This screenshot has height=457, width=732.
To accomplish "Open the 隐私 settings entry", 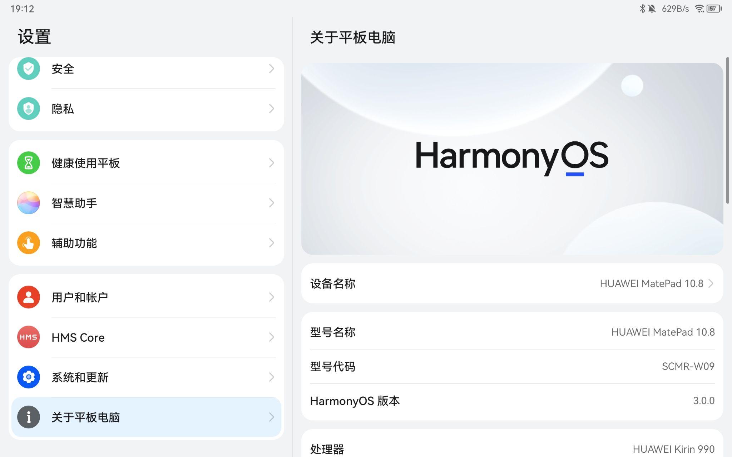I will click(146, 109).
